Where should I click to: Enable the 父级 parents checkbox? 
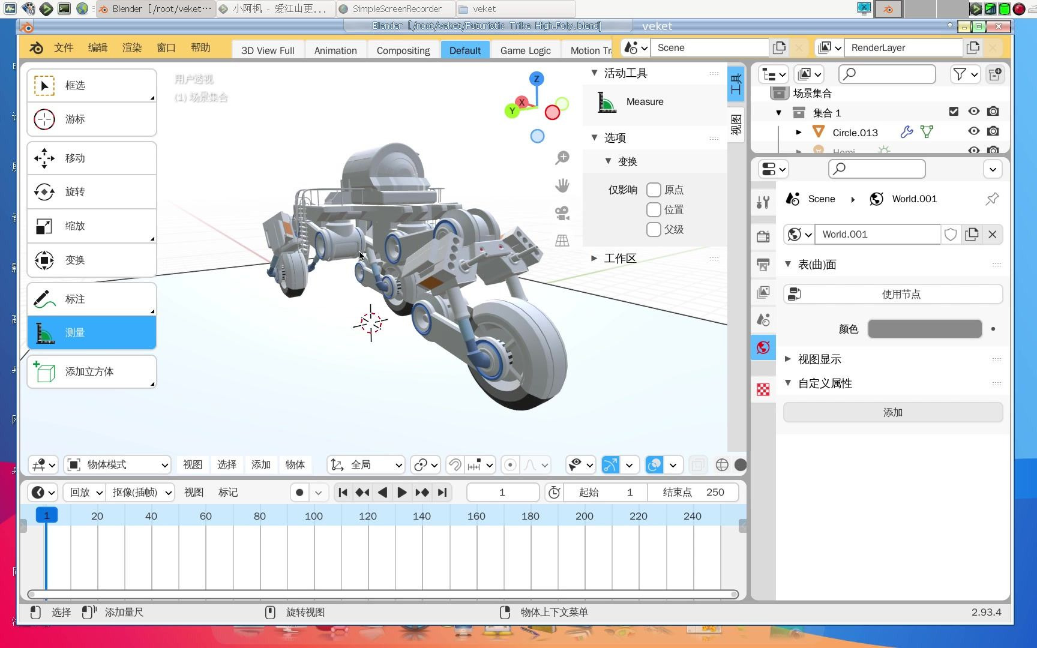pos(654,230)
